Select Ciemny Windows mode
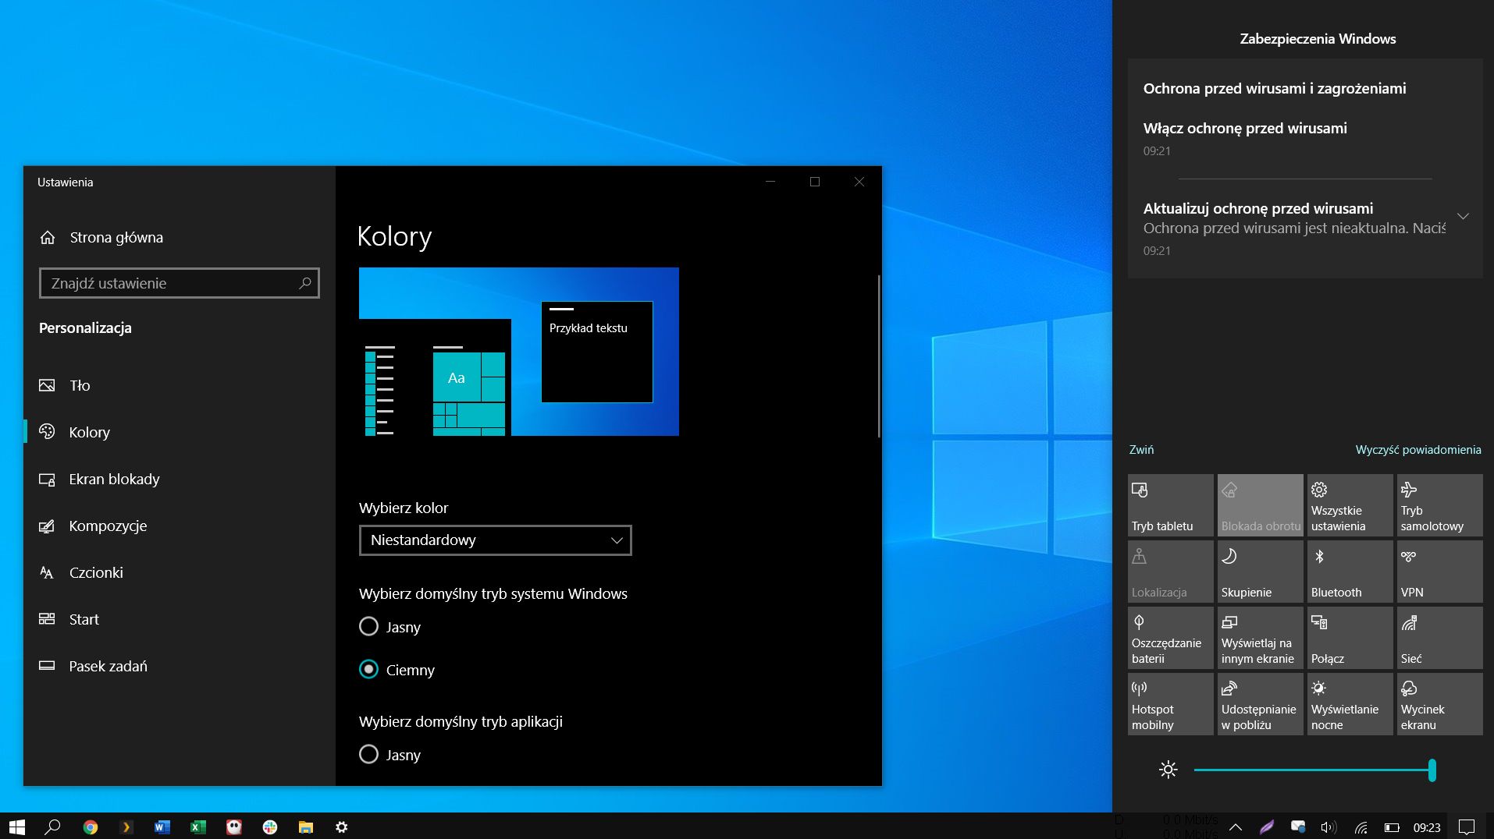The width and height of the screenshot is (1494, 839). pos(368,669)
